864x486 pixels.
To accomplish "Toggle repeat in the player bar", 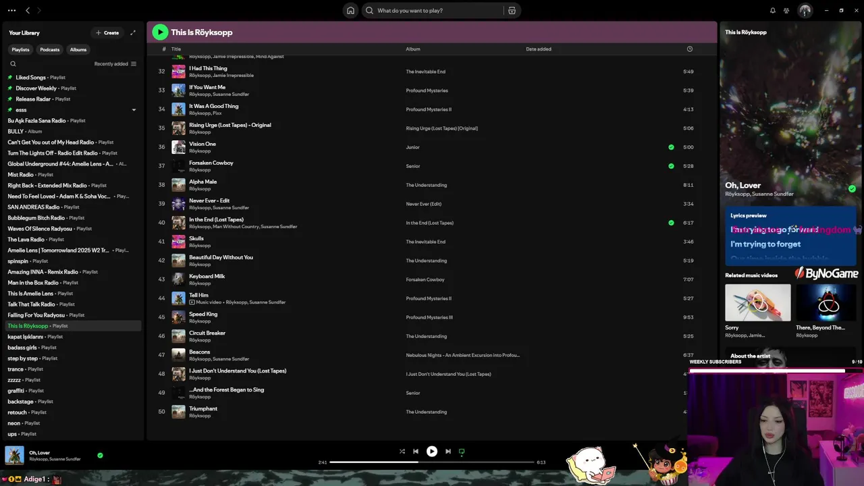I will coord(462,452).
